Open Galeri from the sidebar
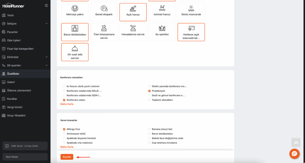This screenshot has height=163, width=305. (x=11, y=82)
